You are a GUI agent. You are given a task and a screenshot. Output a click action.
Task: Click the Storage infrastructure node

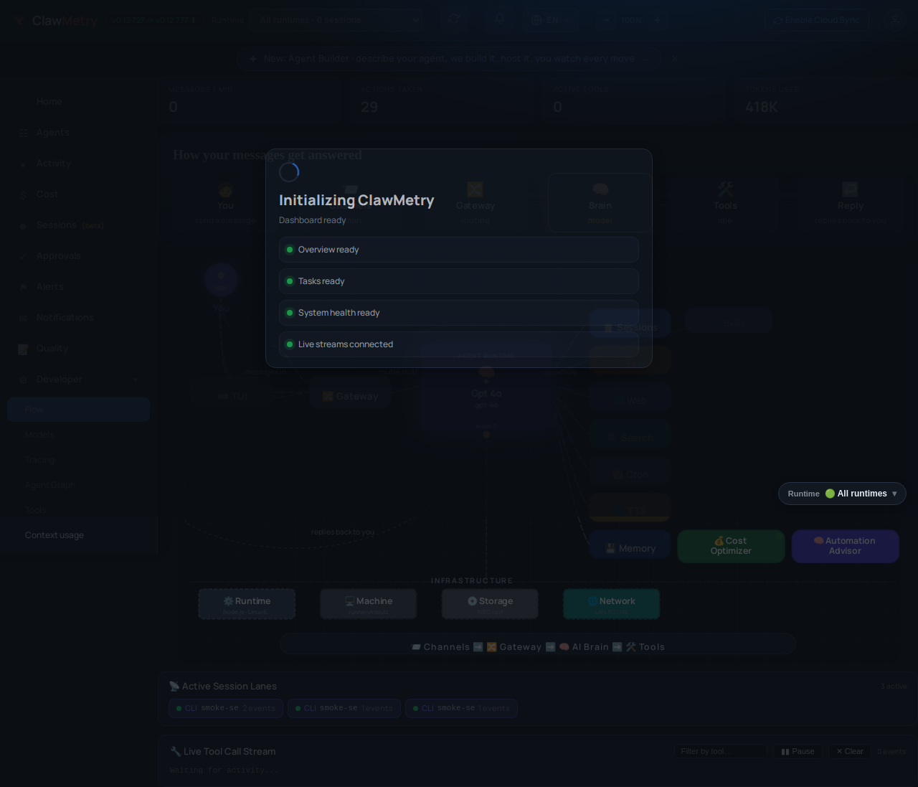point(490,604)
